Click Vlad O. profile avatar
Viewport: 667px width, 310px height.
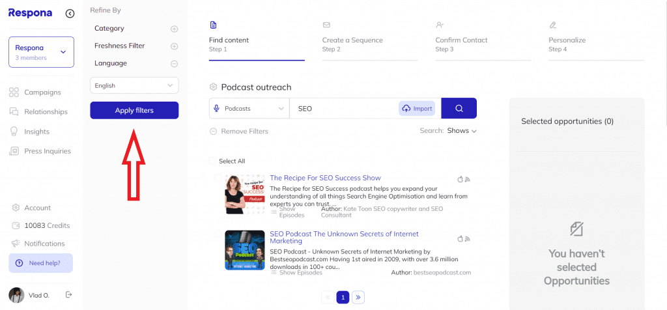click(16, 295)
